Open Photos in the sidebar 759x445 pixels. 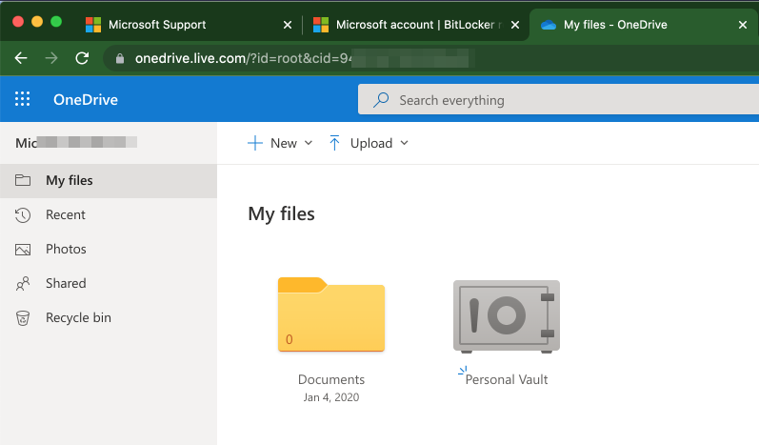pos(109,250)
